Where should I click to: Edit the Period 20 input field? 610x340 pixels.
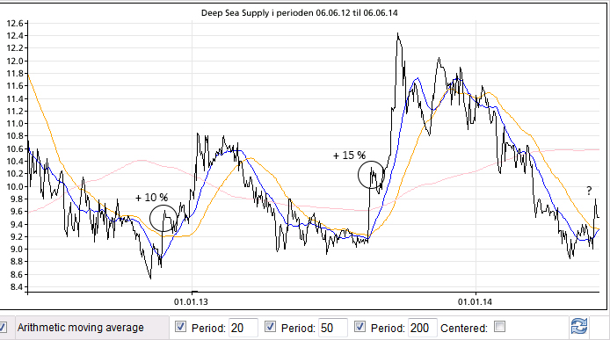(243, 328)
